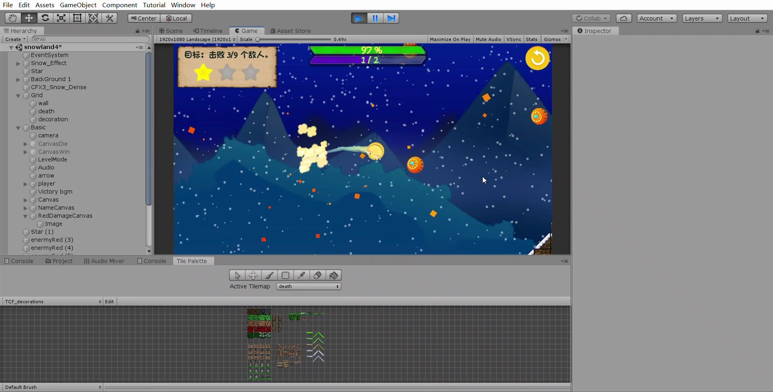
Task: Select the flood fill bucket tool
Action: click(x=334, y=275)
